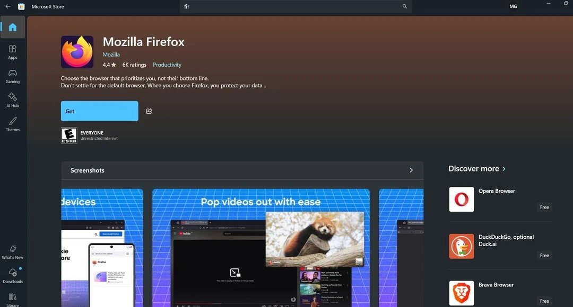Click Free button for Brave Browser

[544, 301]
